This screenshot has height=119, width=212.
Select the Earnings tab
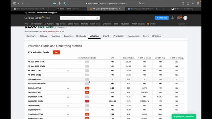pos(68,36)
